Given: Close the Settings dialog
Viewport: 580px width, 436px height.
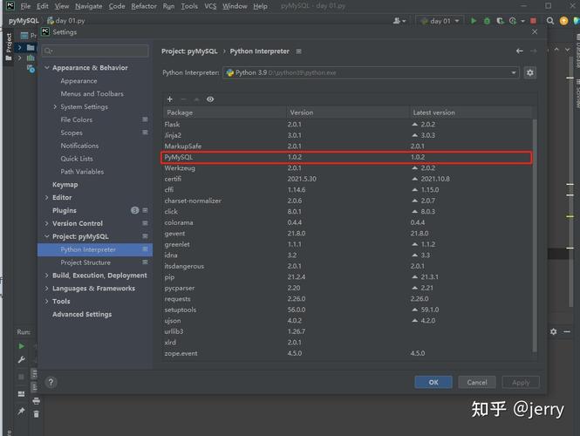Looking at the screenshot, I should pyautogui.click(x=535, y=32).
